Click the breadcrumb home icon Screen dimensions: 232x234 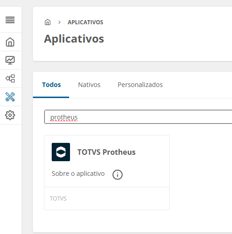pyautogui.click(x=48, y=22)
